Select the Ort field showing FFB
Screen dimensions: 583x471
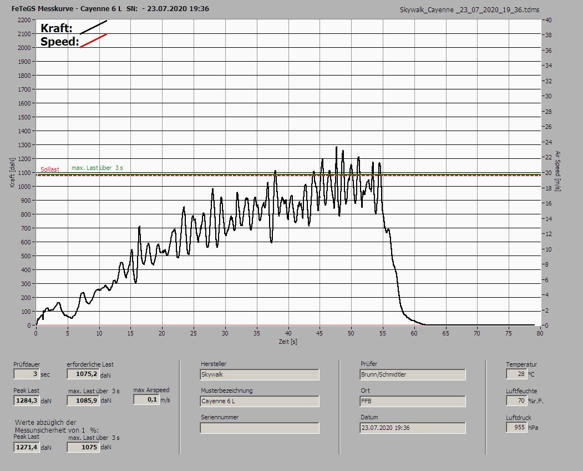tap(413, 402)
